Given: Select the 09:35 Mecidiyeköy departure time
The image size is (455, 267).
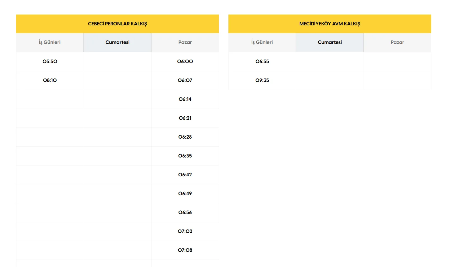Looking at the screenshot, I should pyautogui.click(x=262, y=80).
